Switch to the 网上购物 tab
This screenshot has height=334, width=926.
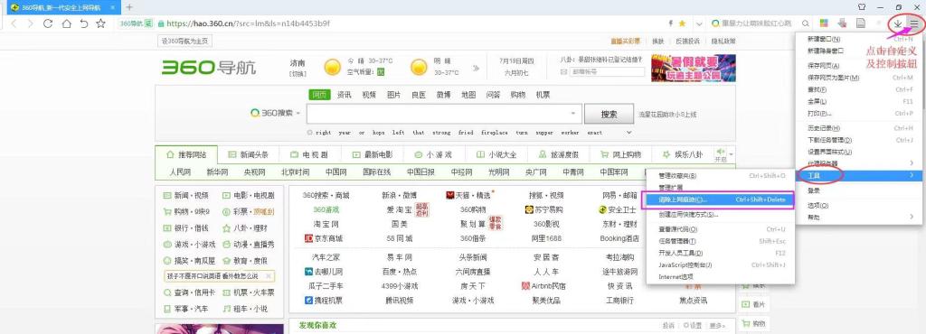point(620,155)
